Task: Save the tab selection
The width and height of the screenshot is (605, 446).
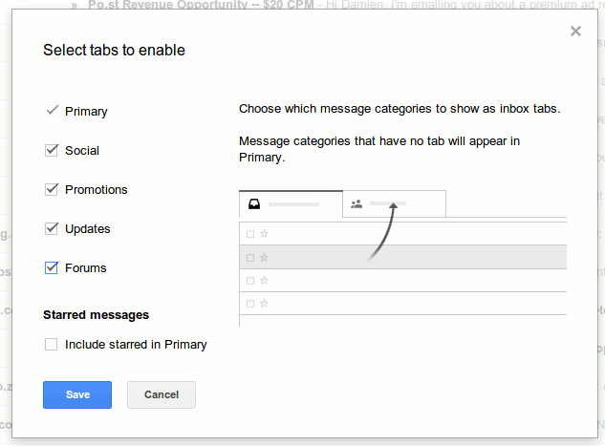Action: point(77,394)
